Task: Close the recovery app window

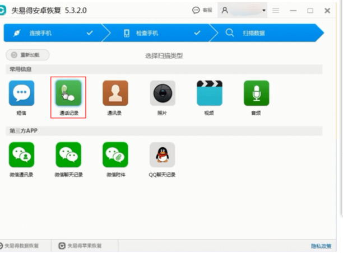Action: click(327, 11)
